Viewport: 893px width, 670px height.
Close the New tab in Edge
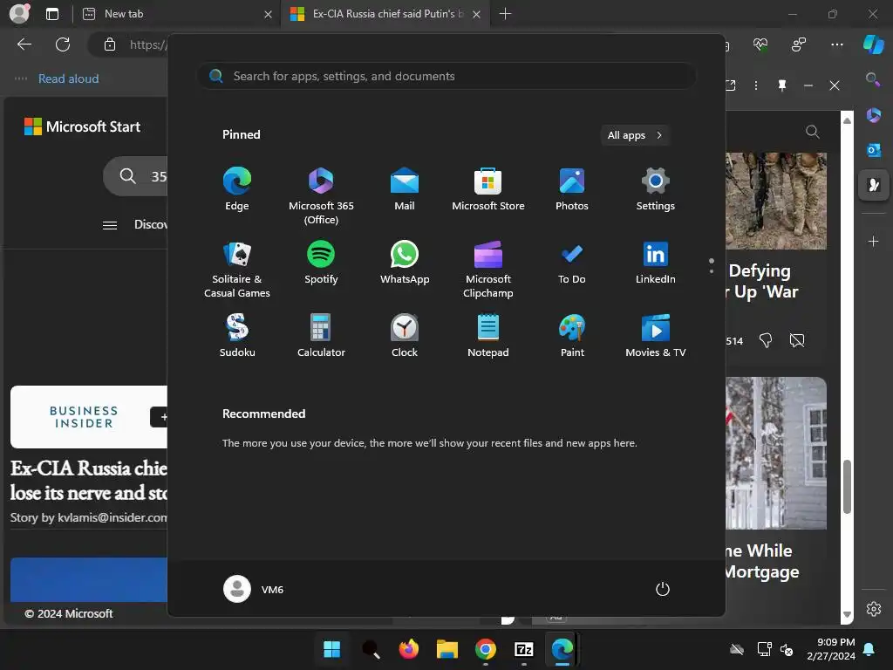click(x=269, y=14)
